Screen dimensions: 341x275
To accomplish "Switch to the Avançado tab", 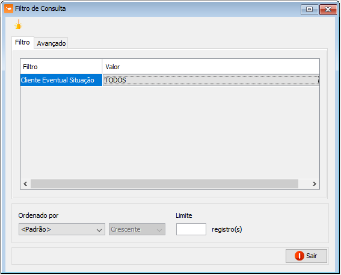I will 51,43.
